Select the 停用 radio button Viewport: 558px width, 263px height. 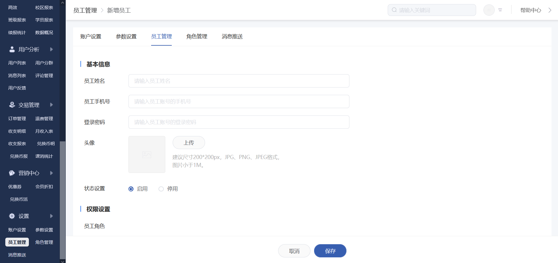click(161, 189)
